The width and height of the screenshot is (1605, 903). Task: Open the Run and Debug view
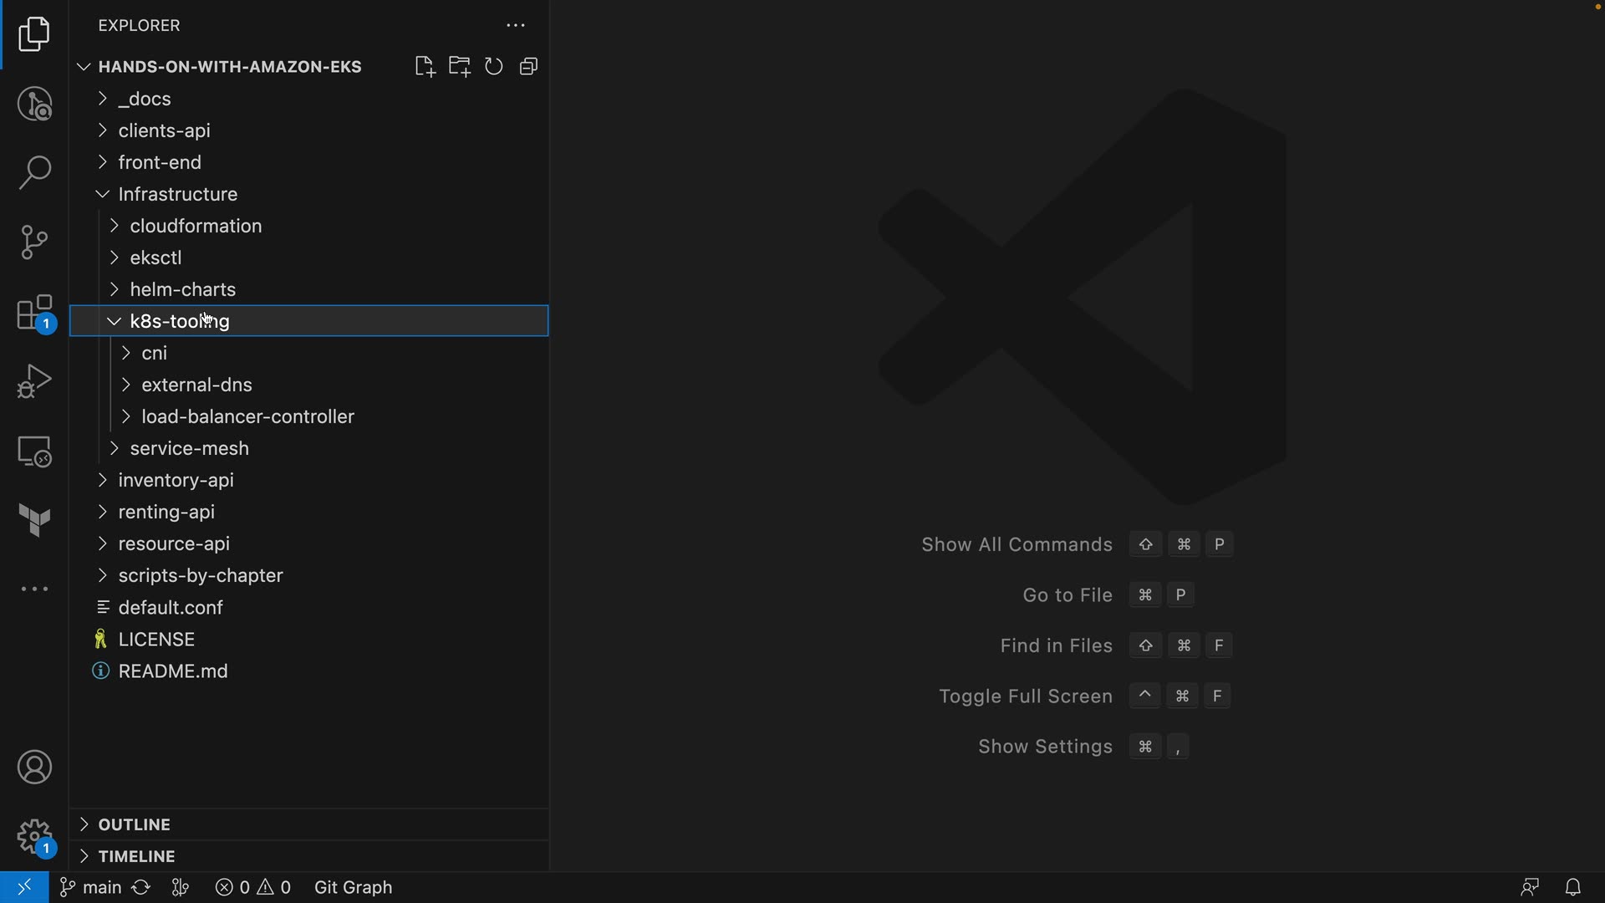point(34,381)
